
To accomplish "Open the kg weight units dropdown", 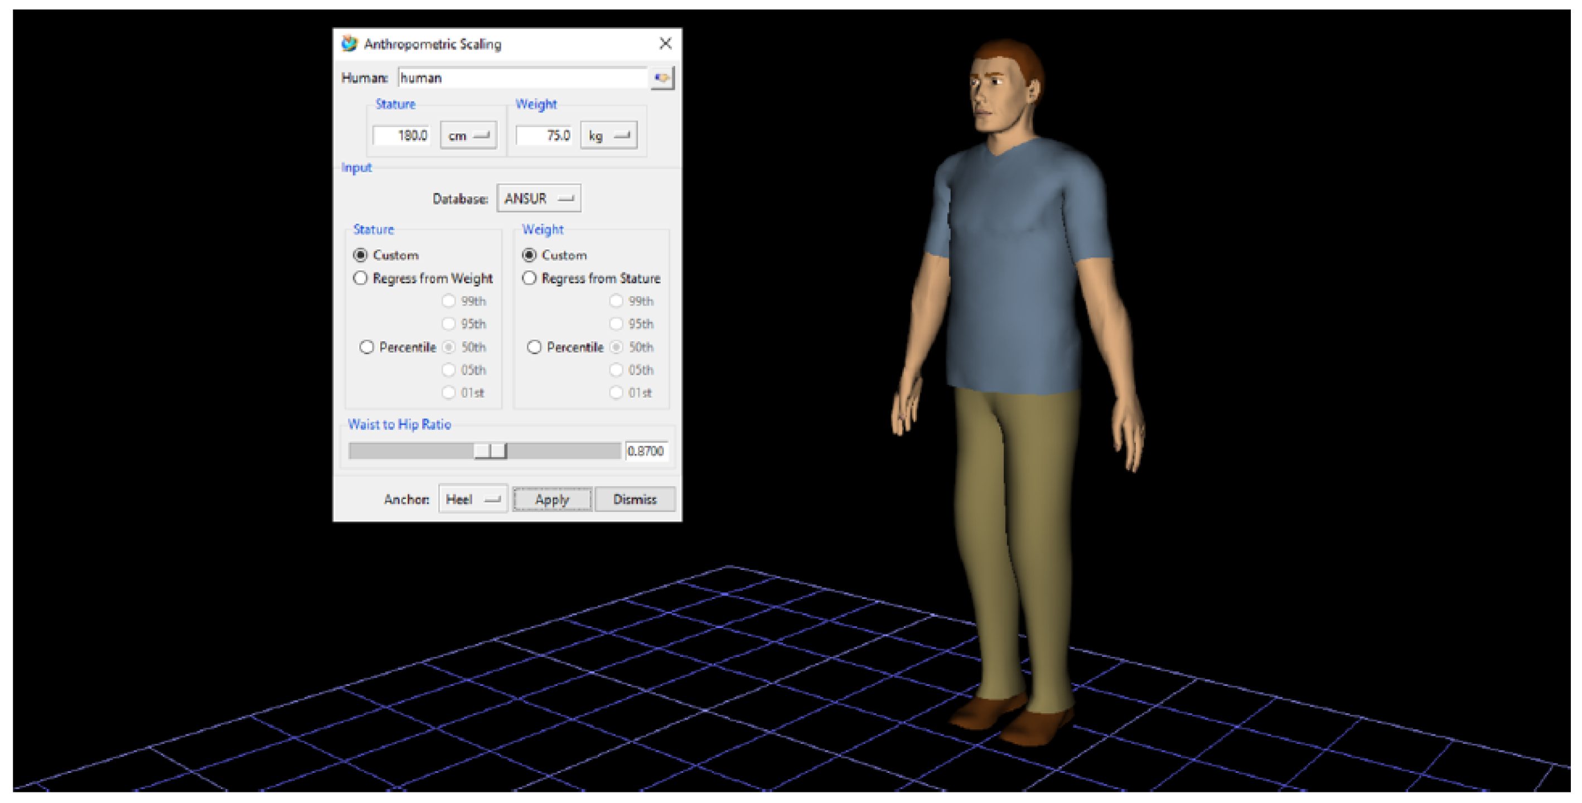I will [608, 136].
